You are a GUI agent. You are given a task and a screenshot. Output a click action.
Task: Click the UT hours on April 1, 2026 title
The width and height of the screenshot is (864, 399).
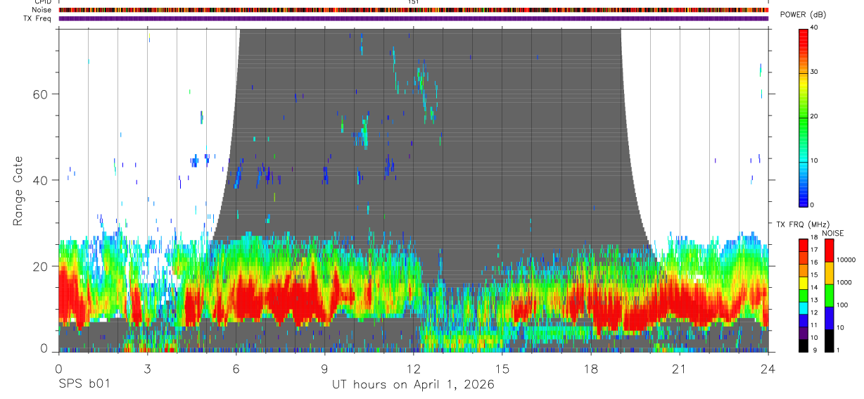pos(414,385)
